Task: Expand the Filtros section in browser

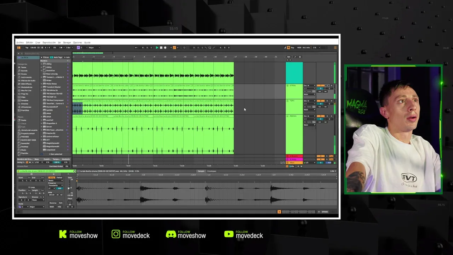Action: (45, 57)
